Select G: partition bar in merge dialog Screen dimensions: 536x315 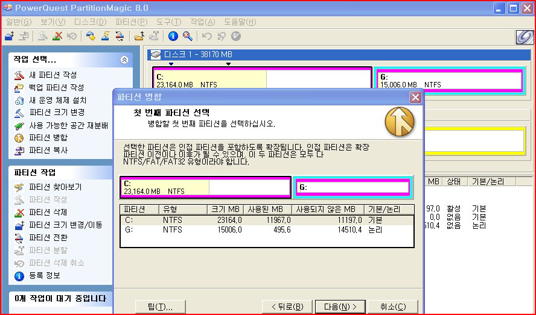(x=353, y=187)
